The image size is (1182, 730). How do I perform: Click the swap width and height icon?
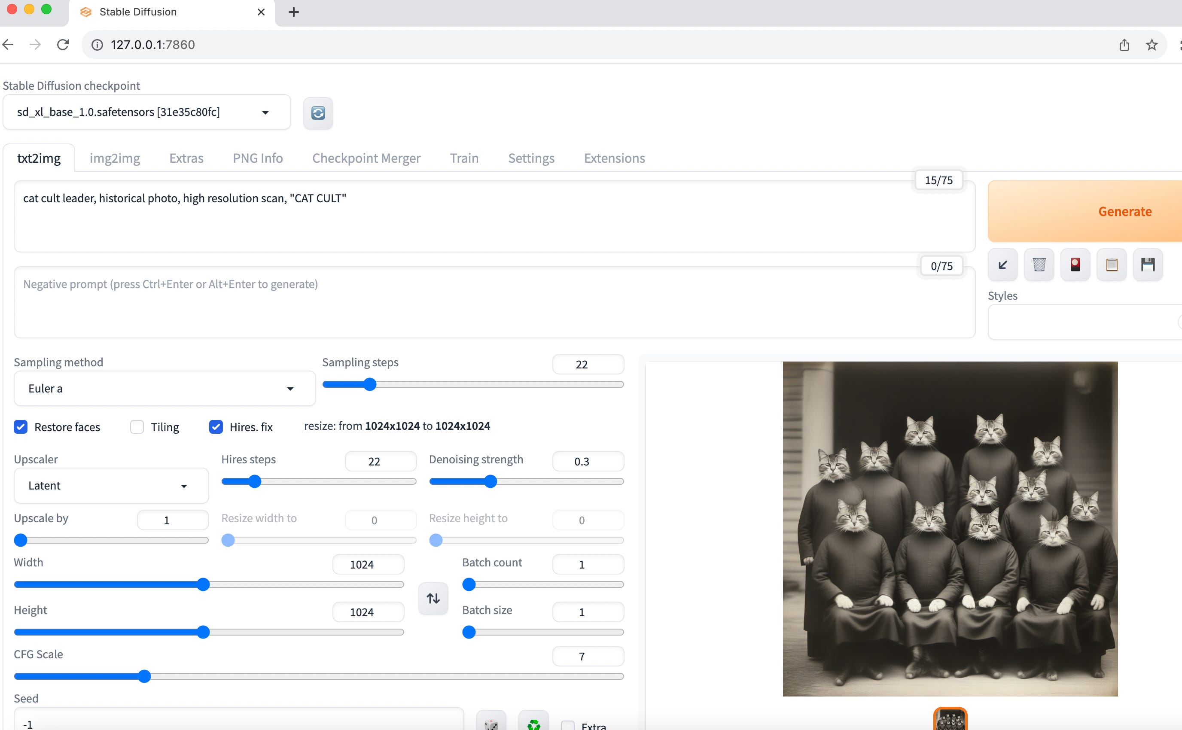(x=433, y=598)
